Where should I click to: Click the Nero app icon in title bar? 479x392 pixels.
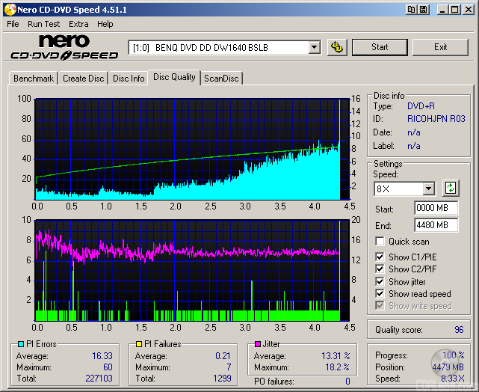pyautogui.click(x=9, y=9)
